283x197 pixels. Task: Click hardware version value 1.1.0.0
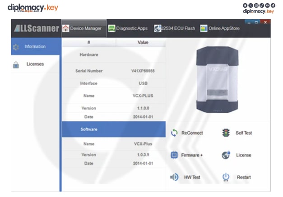[x=143, y=108]
